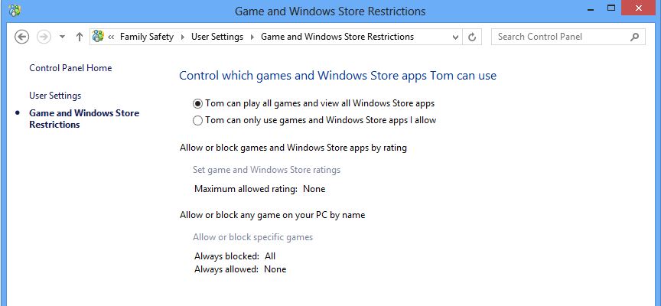Expand the arrow after Family Safety breadcrumb

click(x=183, y=37)
